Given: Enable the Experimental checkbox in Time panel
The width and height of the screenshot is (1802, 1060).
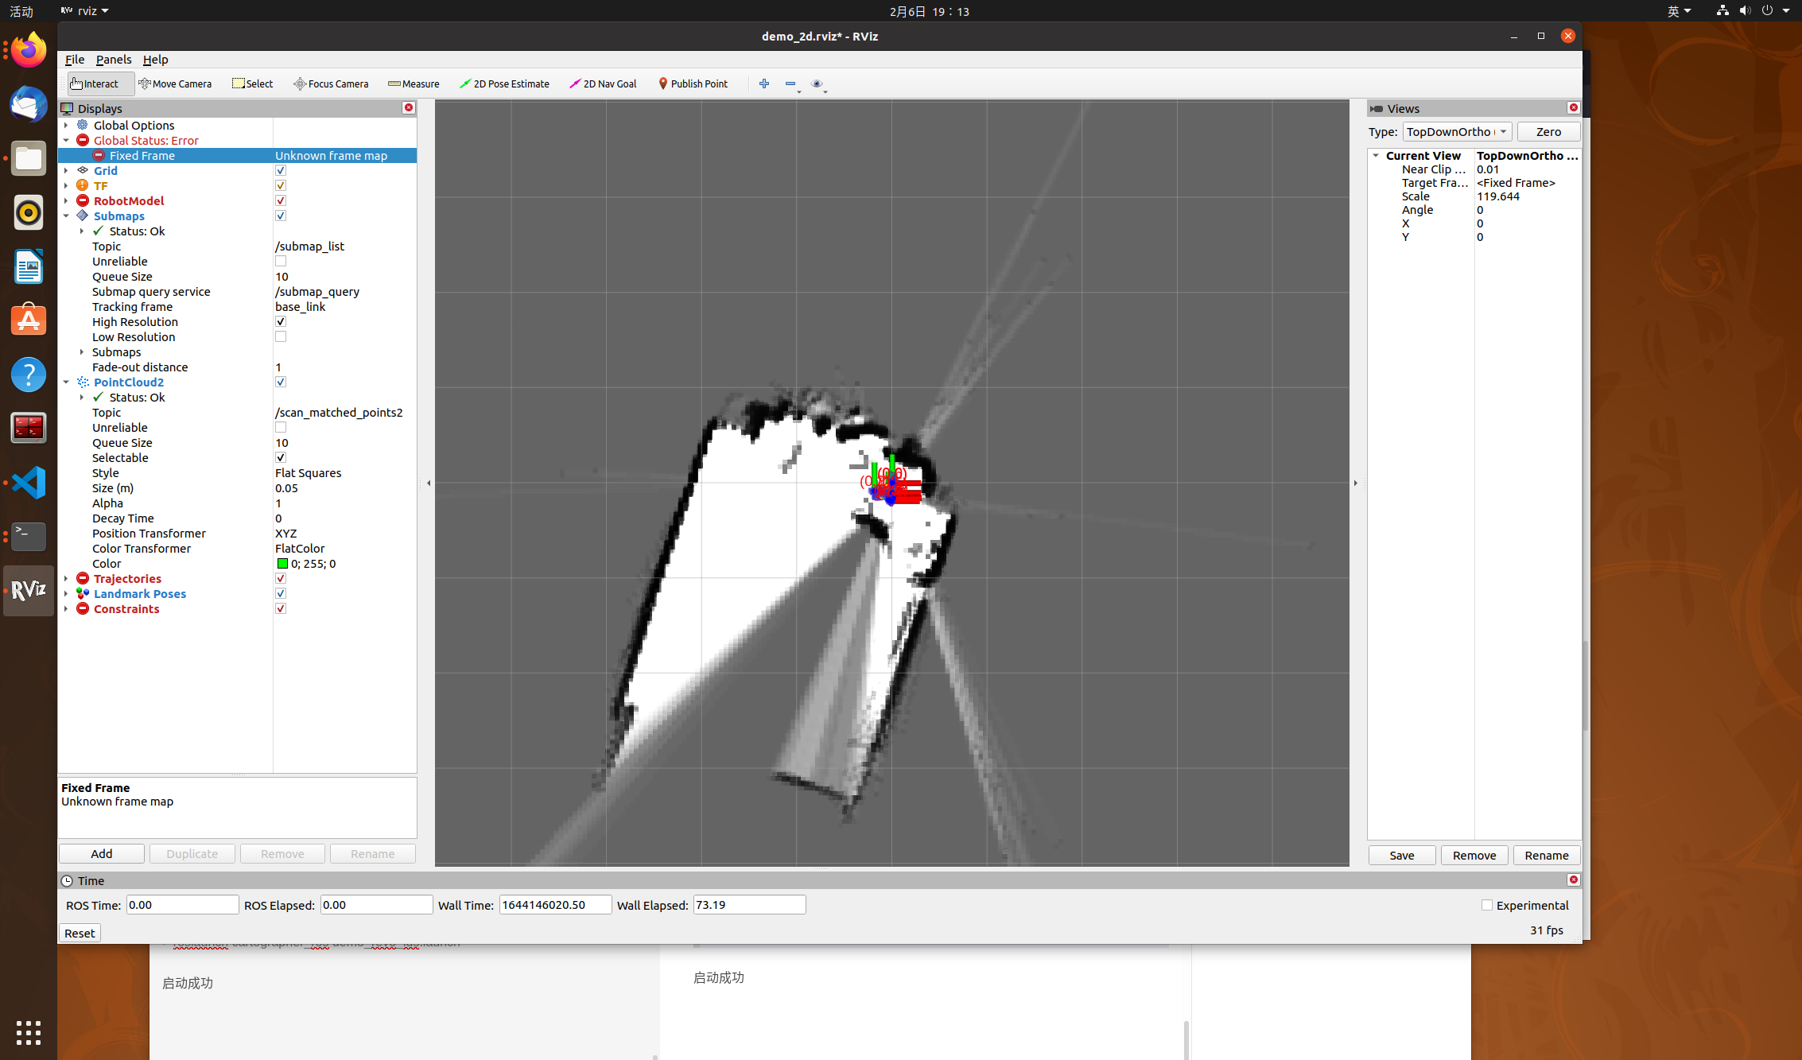Looking at the screenshot, I should tap(1486, 905).
